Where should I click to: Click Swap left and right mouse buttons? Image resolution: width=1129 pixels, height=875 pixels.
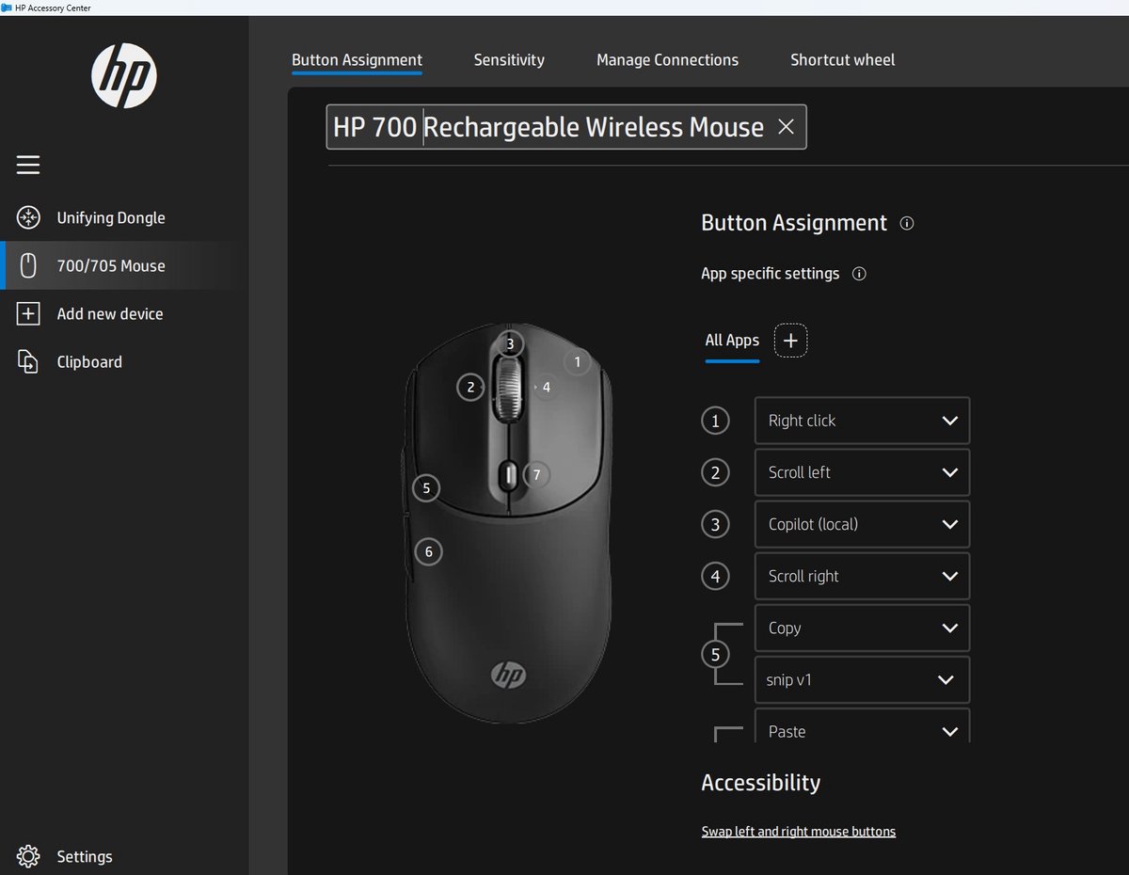point(797,831)
